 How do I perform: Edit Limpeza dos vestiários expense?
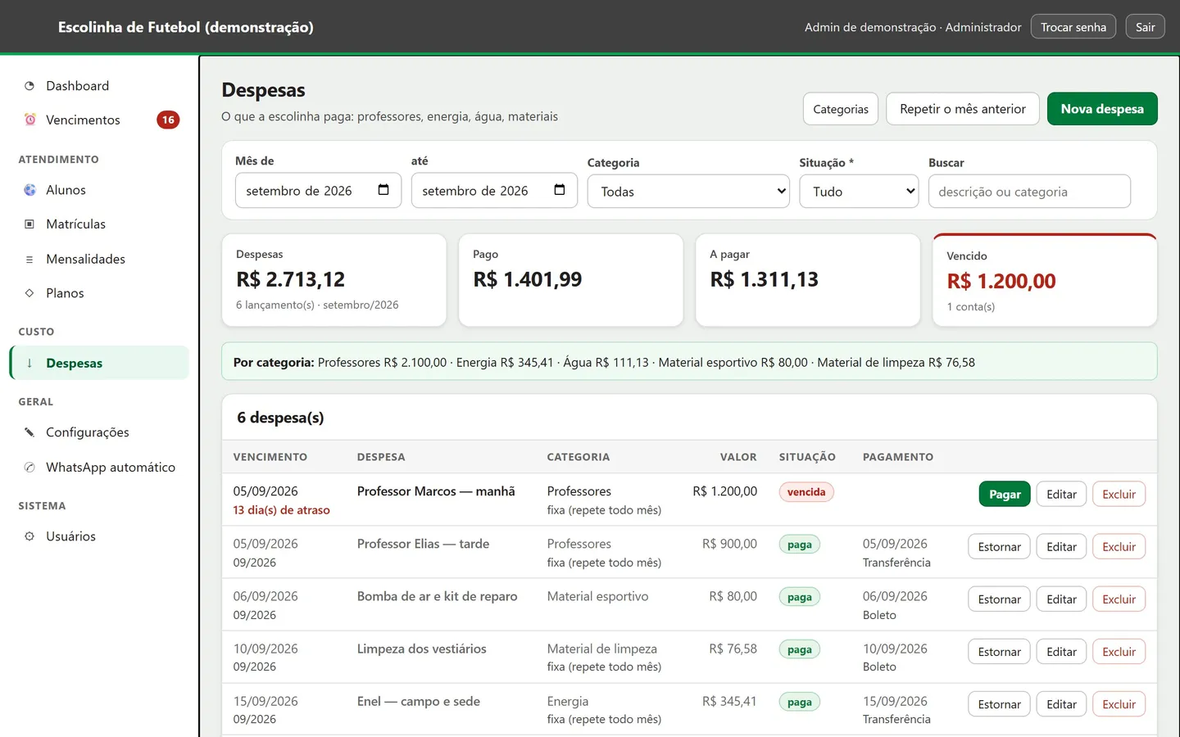[1061, 652]
